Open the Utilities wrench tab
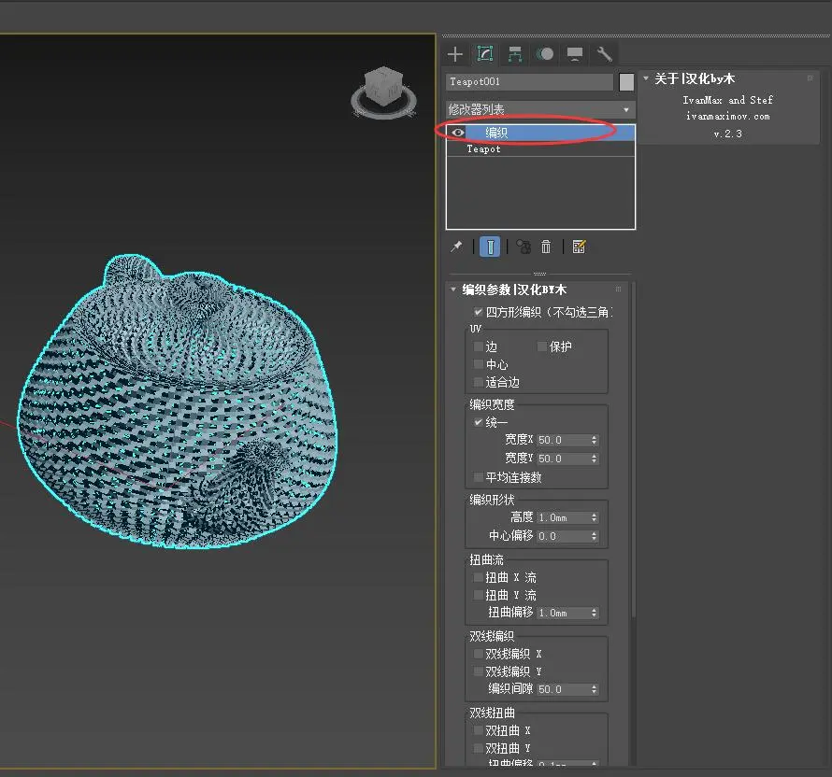 tap(605, 54)
